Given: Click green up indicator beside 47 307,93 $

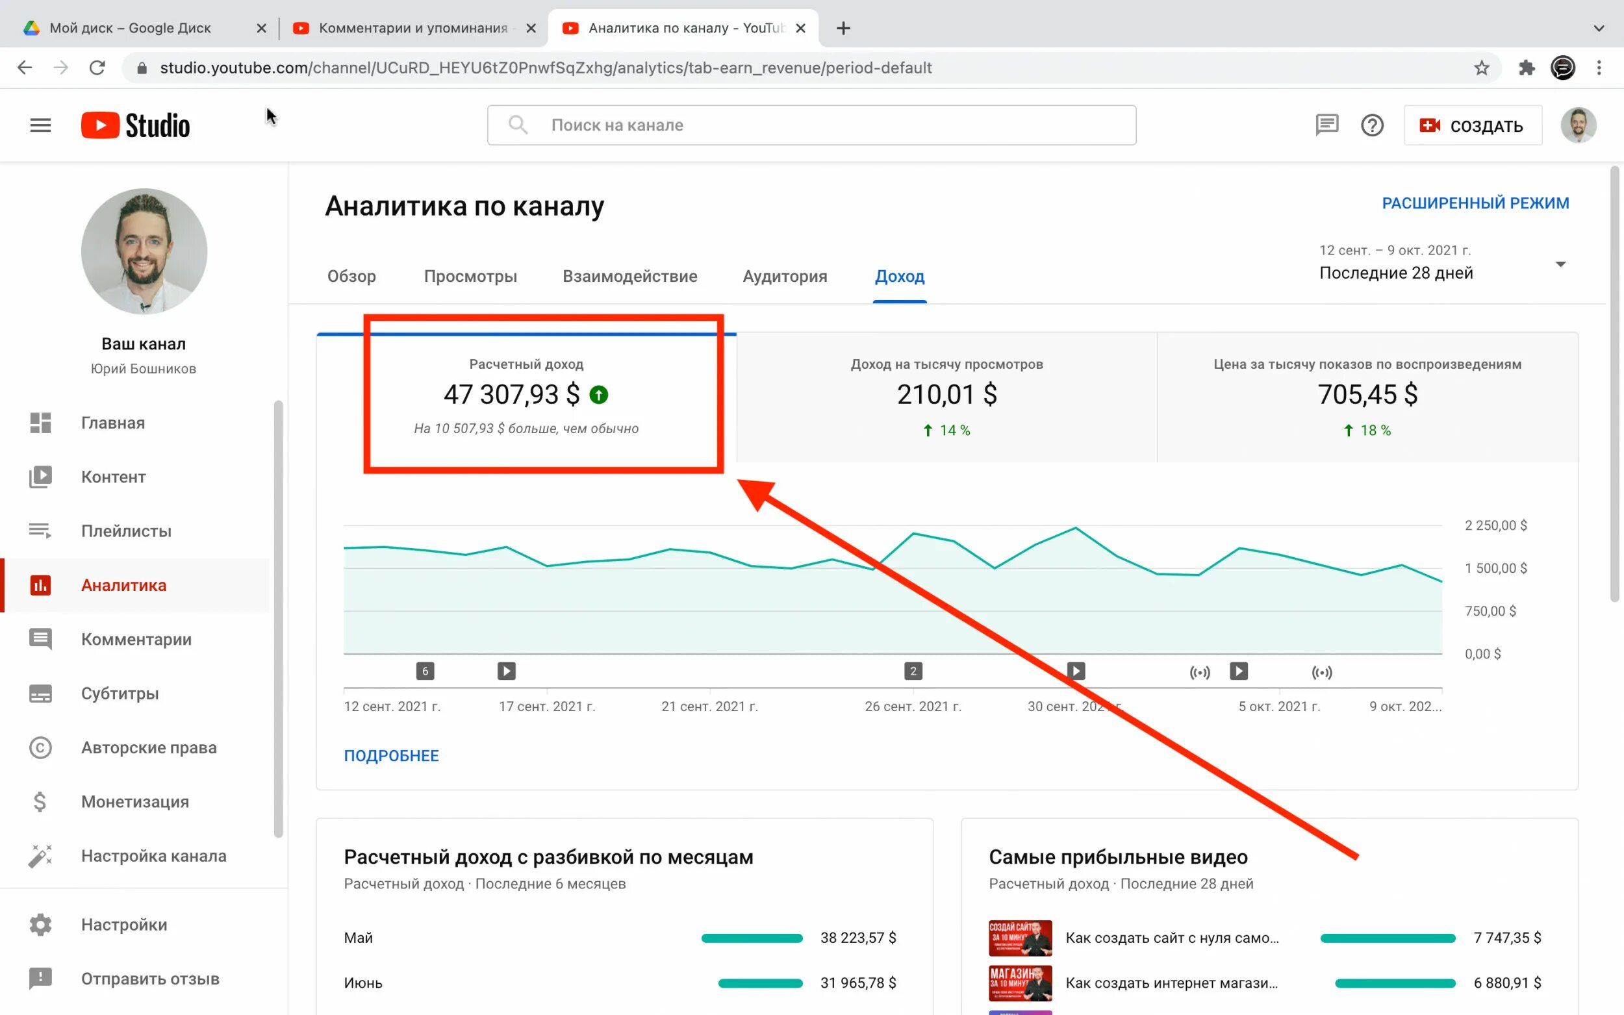Looking at the screenshot, I should [598, 395].
